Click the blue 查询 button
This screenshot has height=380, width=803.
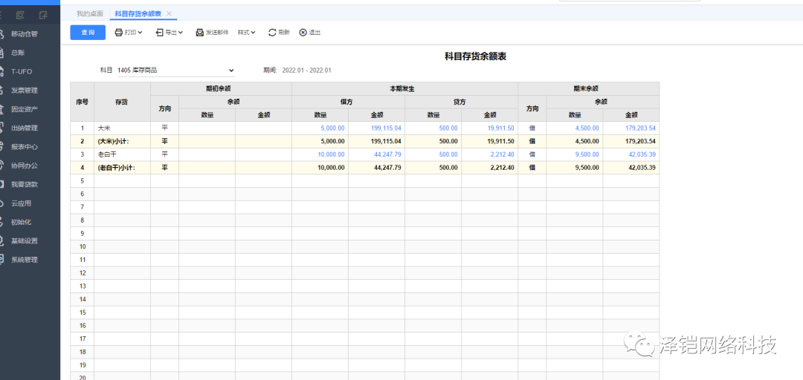pos(88,33)
